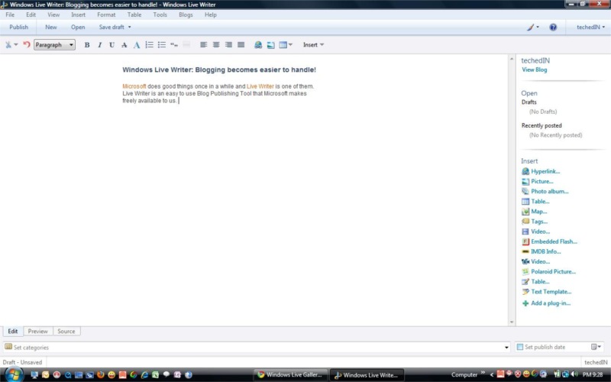
Task: Open the toolbar Insert dropdown
Action: tap(313, 45)
